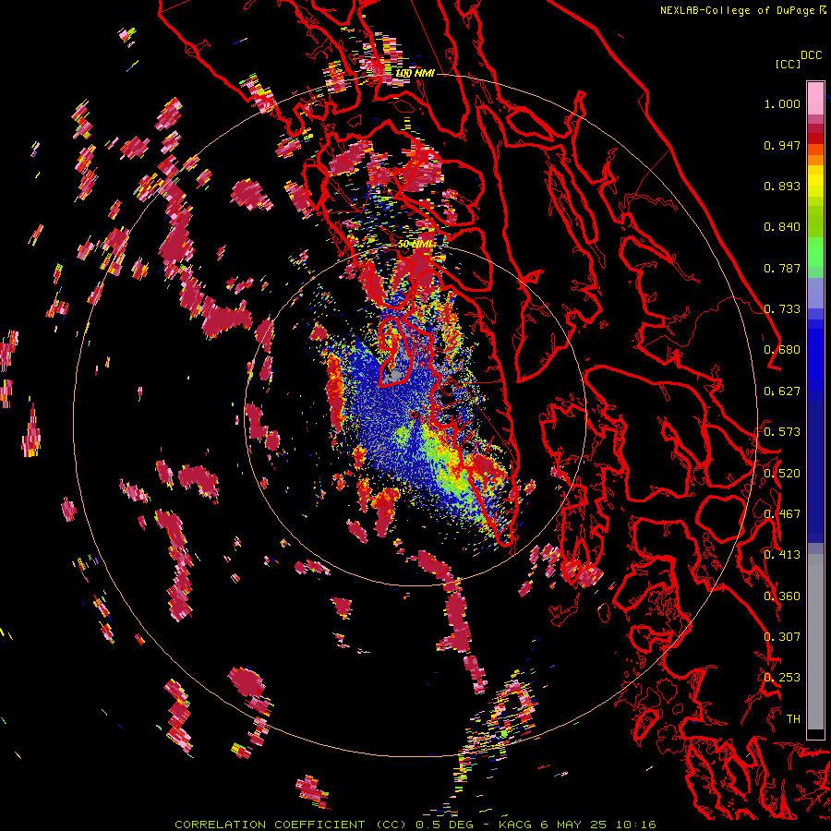Click the 0.893 color scale value

coord(782,186)
